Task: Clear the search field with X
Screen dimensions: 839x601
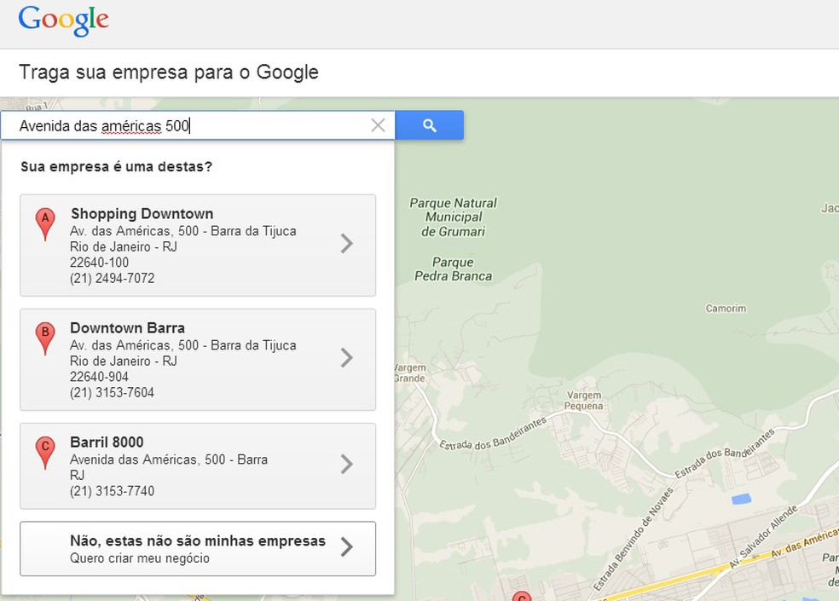Action: (x=378, y=125)
